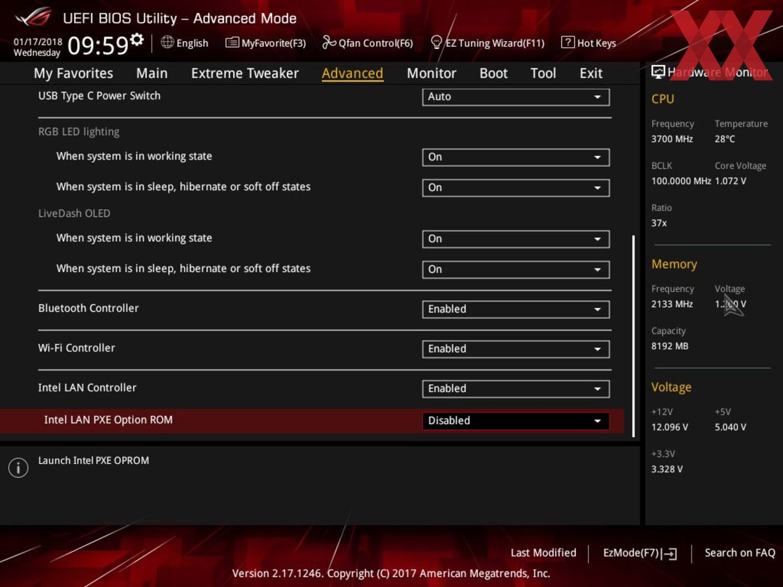The width and height of the screenshot is (783, 587).
Task: Click Launch Intel PXE OPROM help text
Action: pyautogui.click(x=93, y=460)
